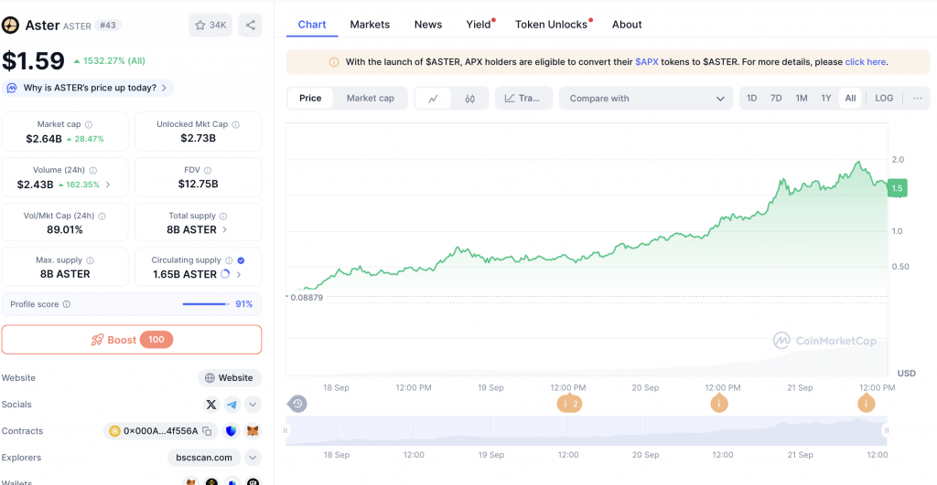
Task: Show Profile score info icon
Action: click(67, 304)
